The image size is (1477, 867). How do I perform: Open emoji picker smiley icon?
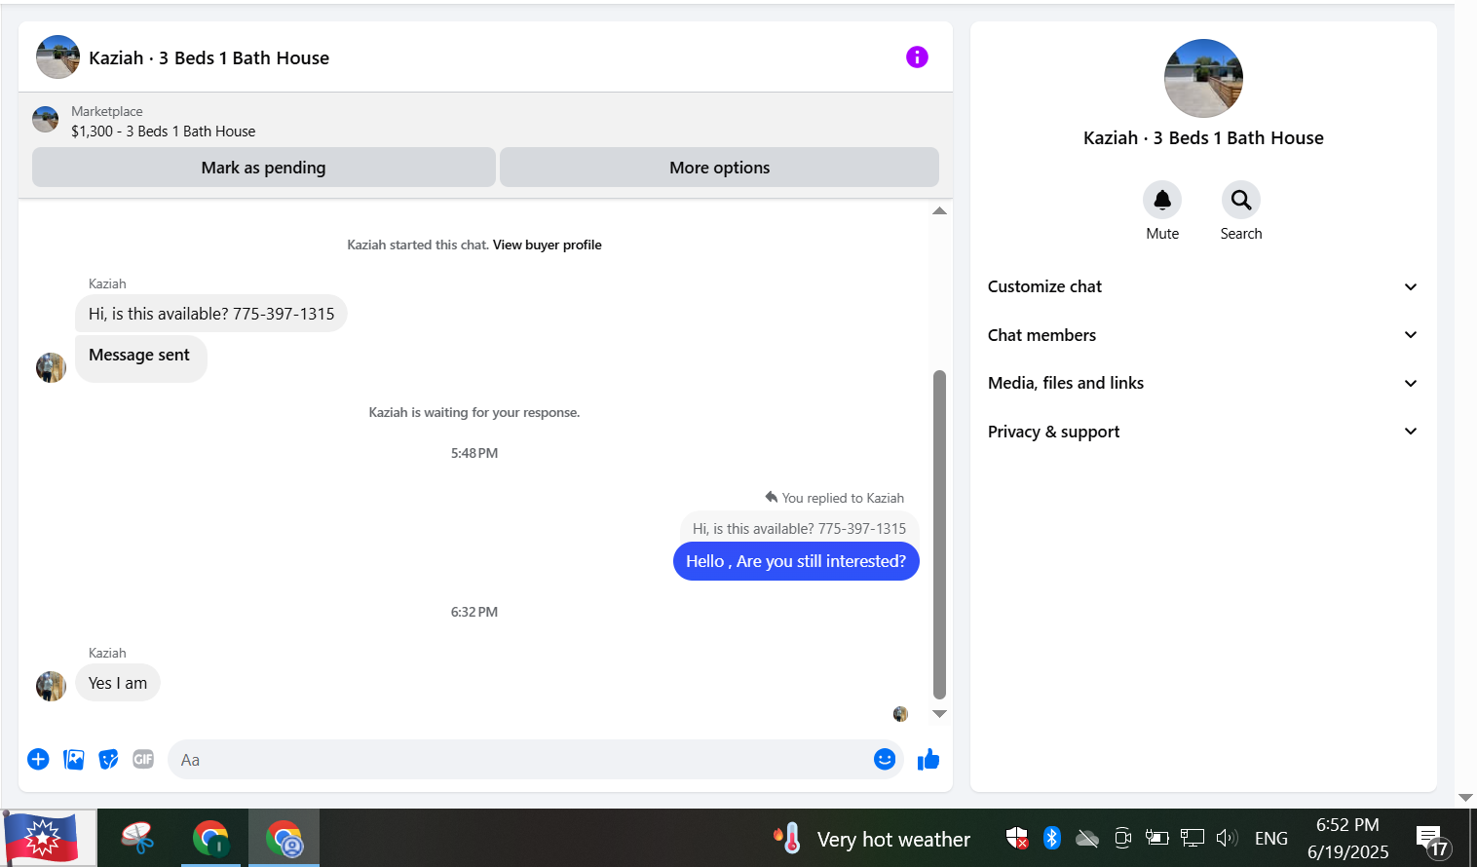click(x=885, y=759)
